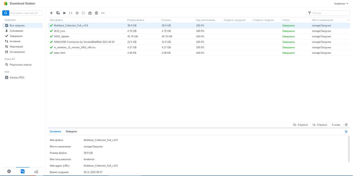Open Каналы RSS in the sidebar
The image size is (353, 176).
click(x=17, y=78)
